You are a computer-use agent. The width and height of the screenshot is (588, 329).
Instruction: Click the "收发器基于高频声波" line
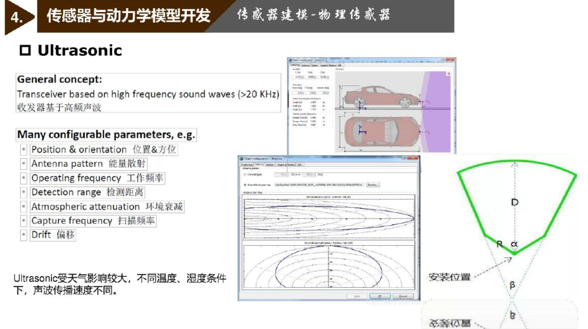(59, 108)
